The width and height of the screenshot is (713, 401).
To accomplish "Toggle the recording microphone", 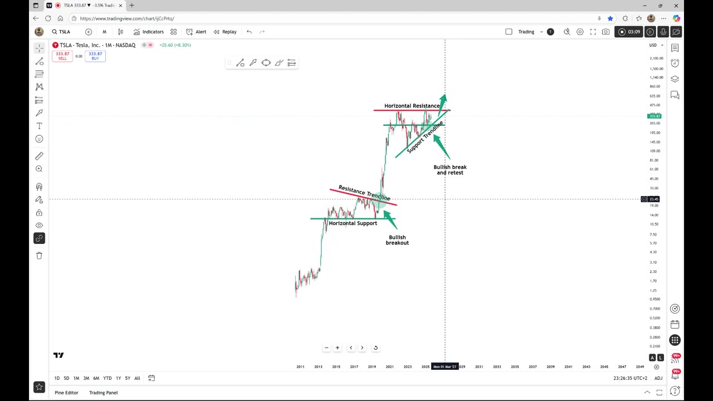I will tap(663, 32).
